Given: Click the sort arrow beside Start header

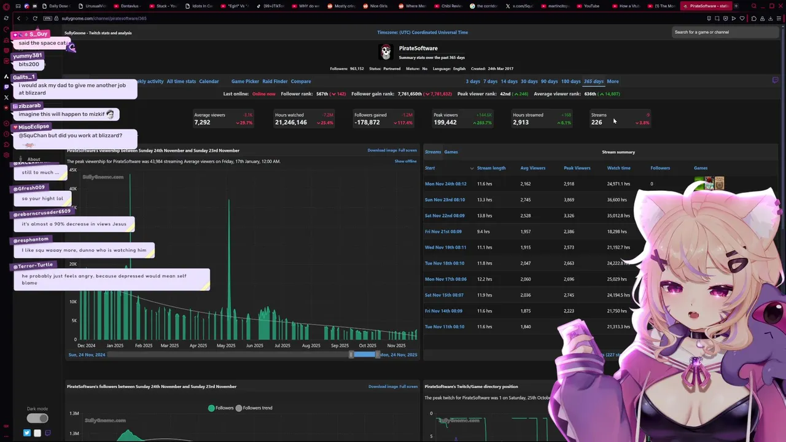Looking at the screenshot, I should tap(472, 168).
